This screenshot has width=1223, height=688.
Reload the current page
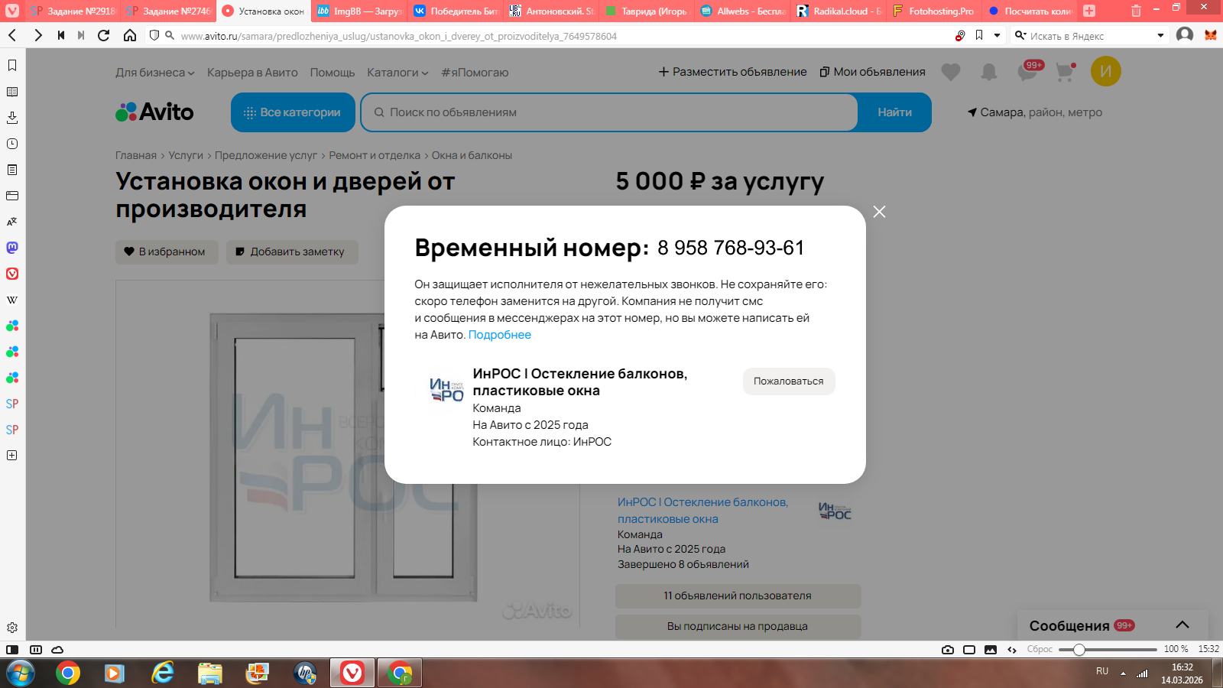pyautogui.click(x=104, y=35)
